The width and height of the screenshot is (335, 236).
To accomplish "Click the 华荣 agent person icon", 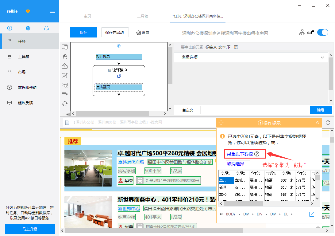I will (x=121, y=181).
